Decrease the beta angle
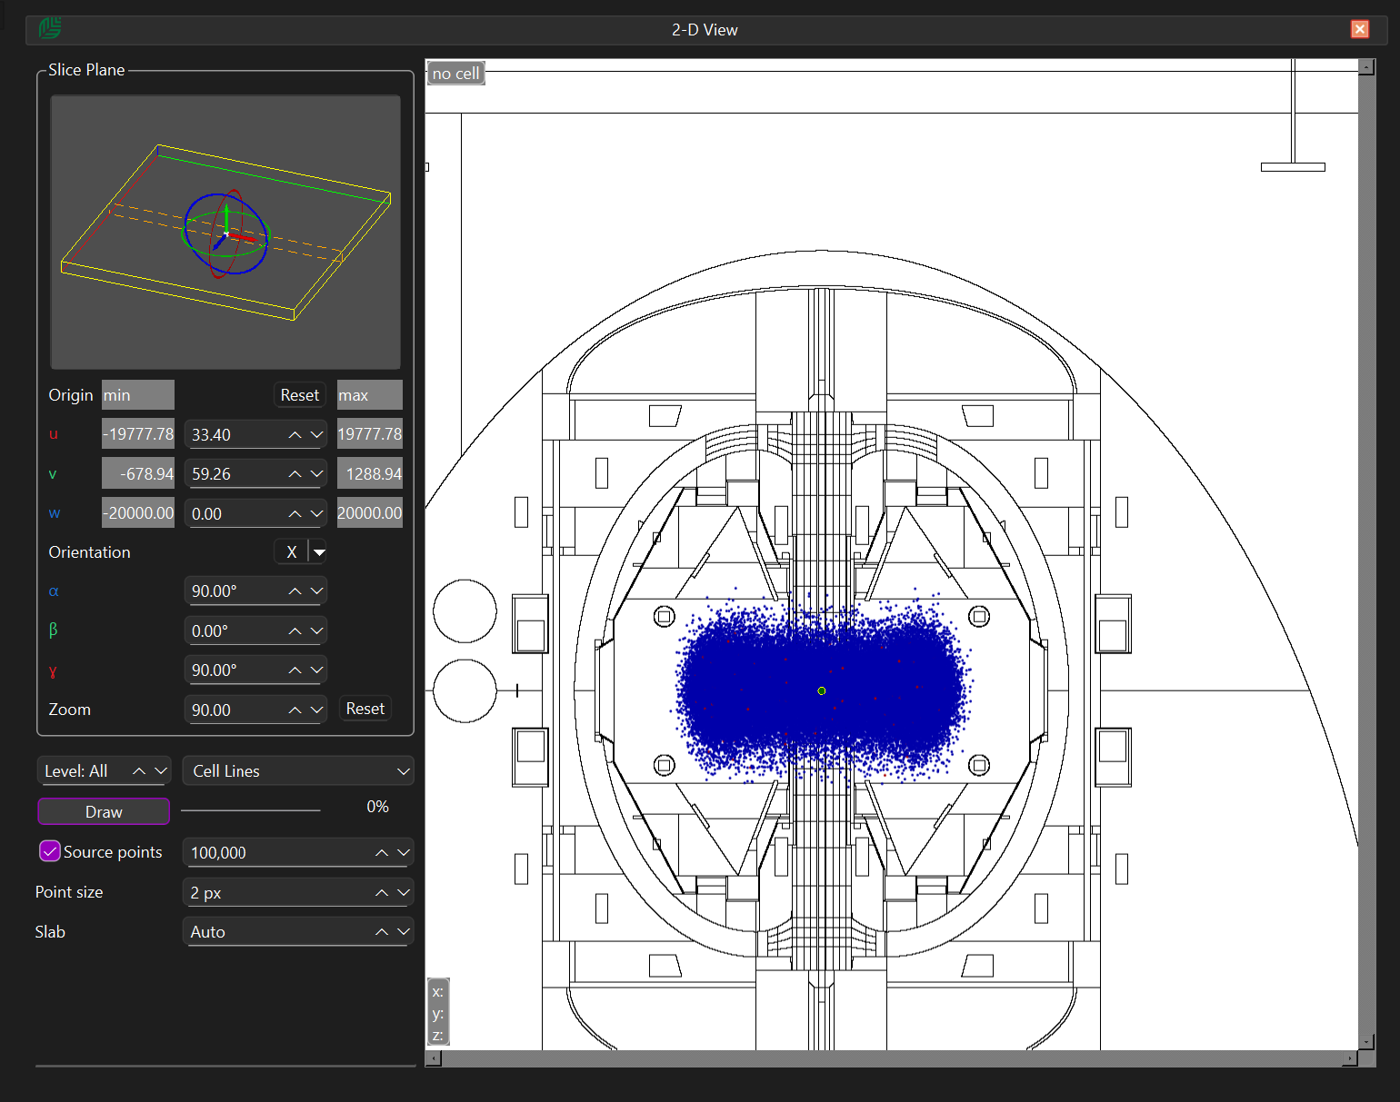 point(316,630)
